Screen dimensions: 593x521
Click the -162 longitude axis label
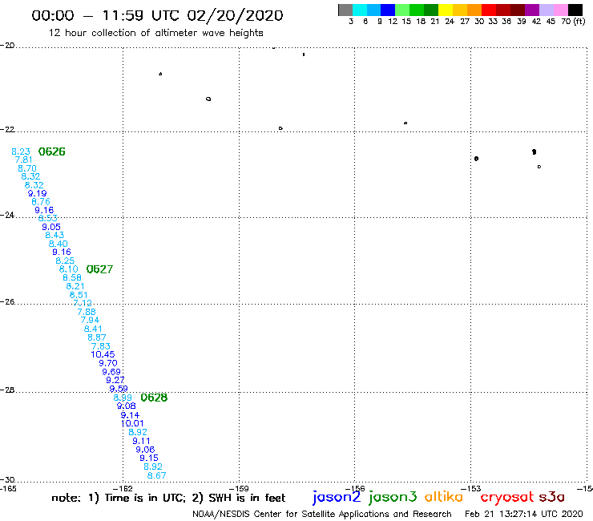tap(123, 488)
